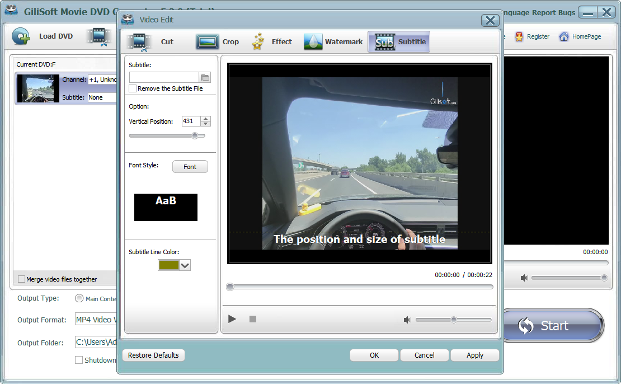Viewport: 621px width, 384px height.
Task: Minimize the GiliSoft main window
Action: [588, 12]
